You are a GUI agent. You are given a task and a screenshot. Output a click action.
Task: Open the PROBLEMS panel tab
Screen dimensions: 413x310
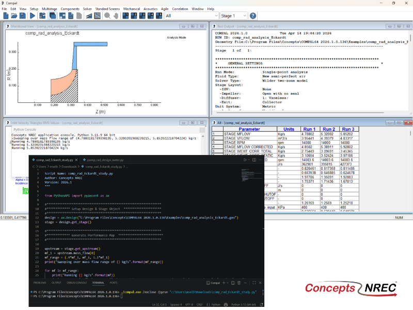click(x=40, y=283)
